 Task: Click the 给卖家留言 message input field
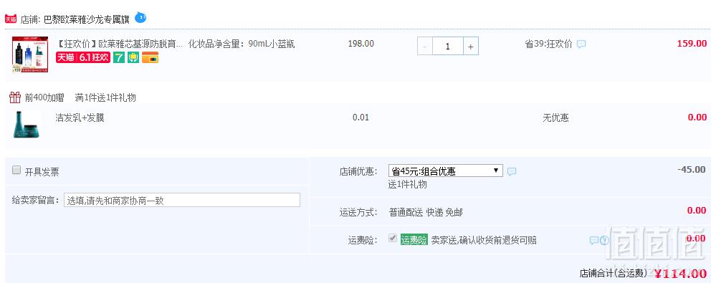pos(182,200)
